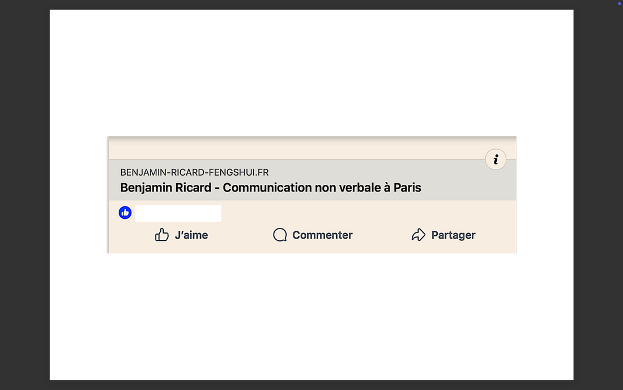Click the outlined thumbs-up icon beside J'aime
Screen dimensions: 623x390
[162, 235]
